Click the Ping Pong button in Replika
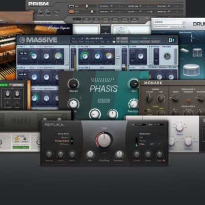 (104, 160)
